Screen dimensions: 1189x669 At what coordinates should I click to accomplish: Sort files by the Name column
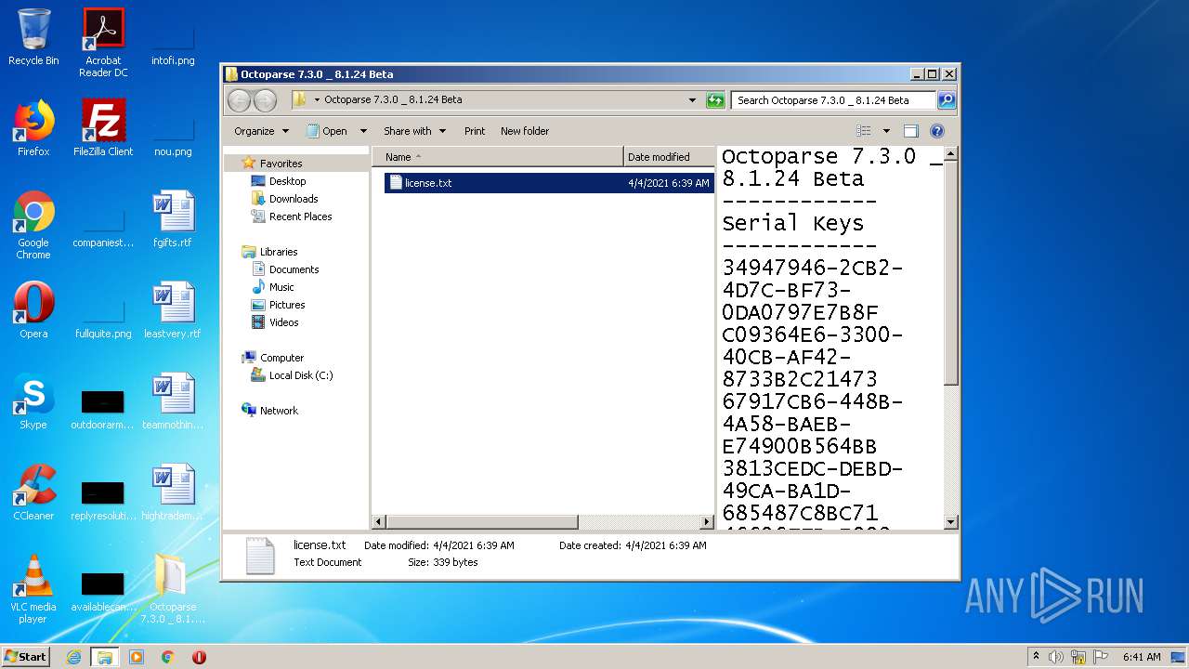click(x=499, y=157)
